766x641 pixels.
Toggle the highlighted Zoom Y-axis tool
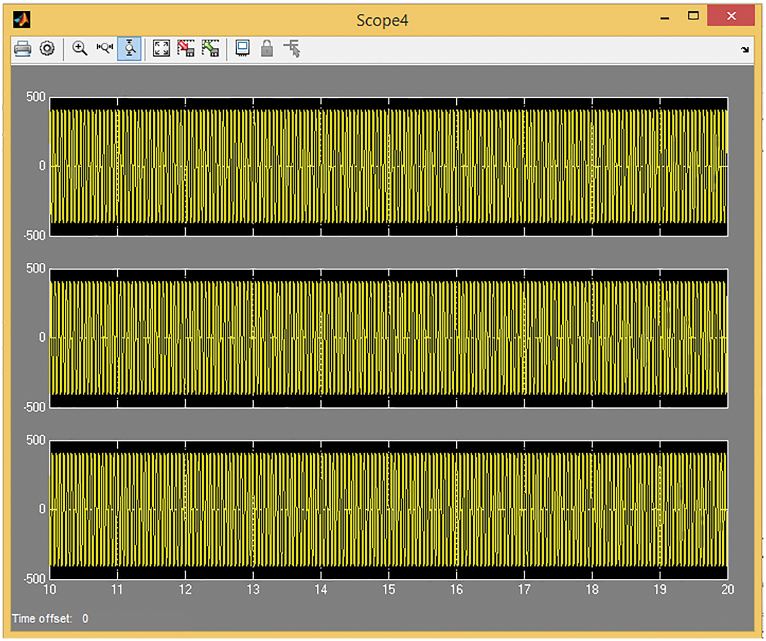pos(129,49)
